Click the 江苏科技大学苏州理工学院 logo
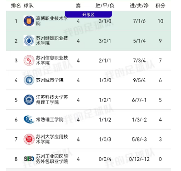The width and height of the screenshot is (181, 171). click(x=29, y=100)
